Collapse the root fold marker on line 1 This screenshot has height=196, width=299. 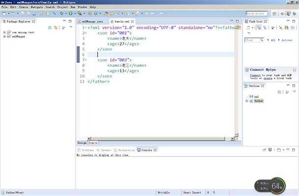[86, 28]
